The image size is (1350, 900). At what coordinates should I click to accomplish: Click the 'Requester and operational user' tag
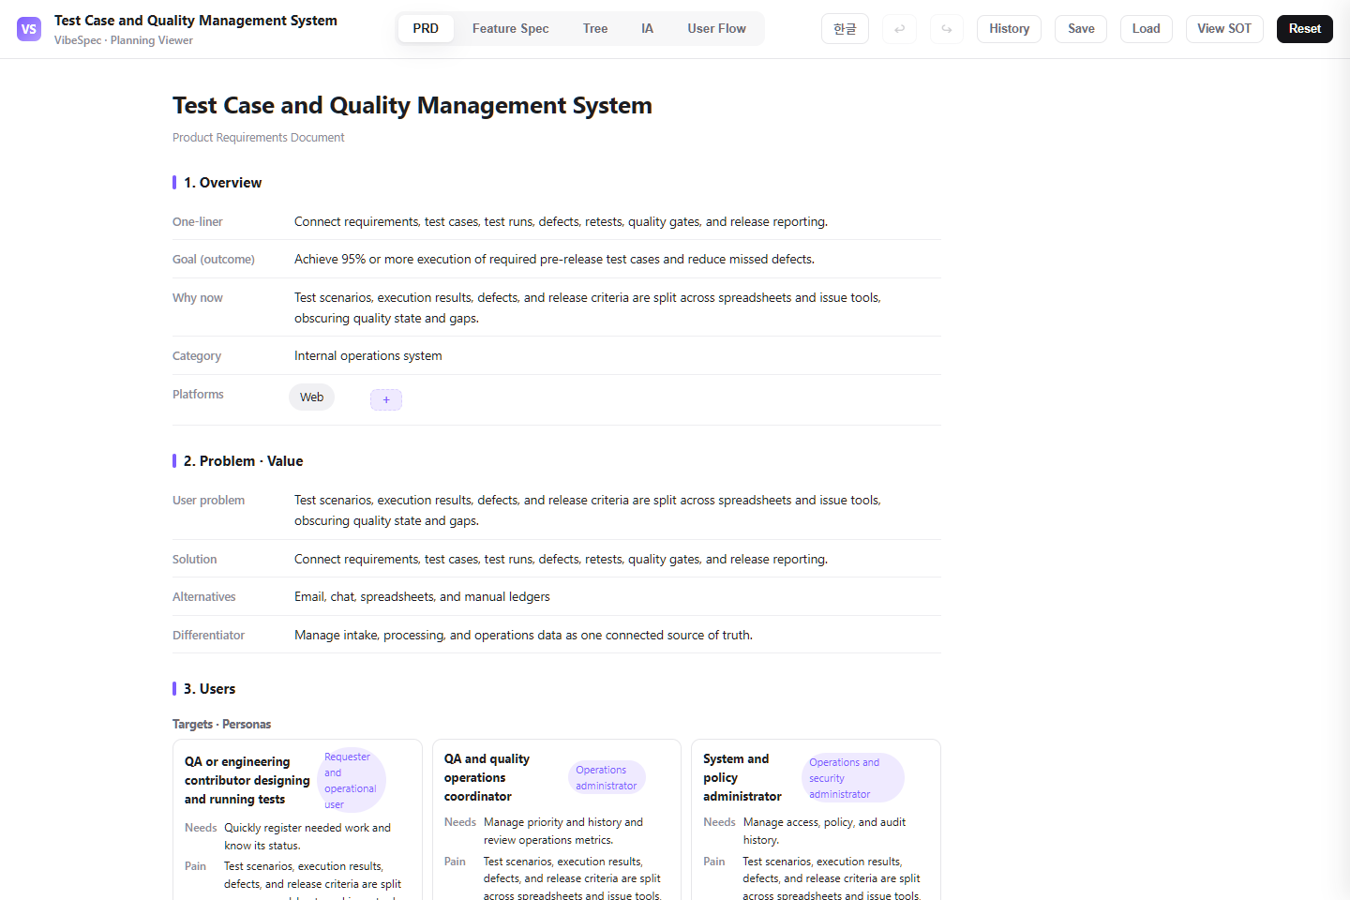pyautogui.click(x=351, y=780)
